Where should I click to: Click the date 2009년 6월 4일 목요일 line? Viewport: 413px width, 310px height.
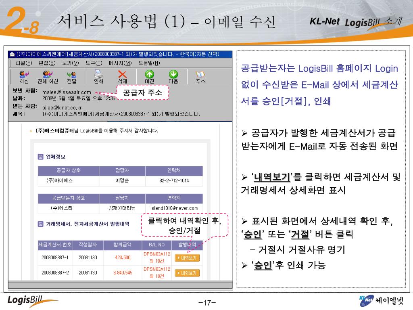79,98
